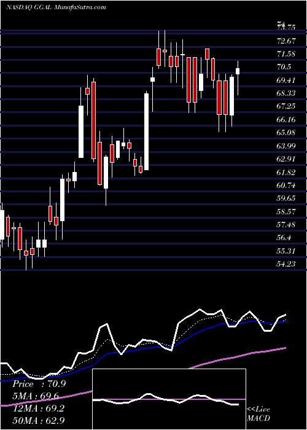The height and width of the screenshot is (430, 307).
Task: Select the 71.58 price axis label
Action: coord(287,54)
